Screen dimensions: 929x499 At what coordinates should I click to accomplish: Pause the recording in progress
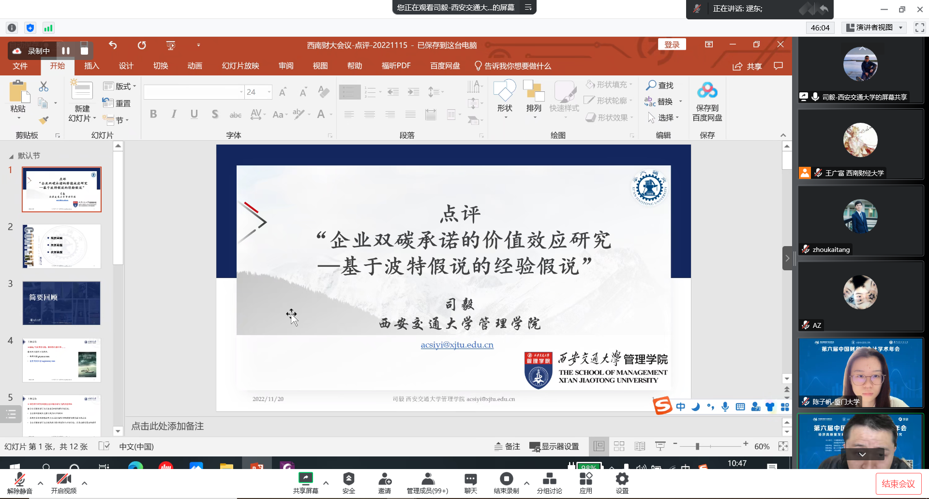pyautogui.click(x=66, y=51)
